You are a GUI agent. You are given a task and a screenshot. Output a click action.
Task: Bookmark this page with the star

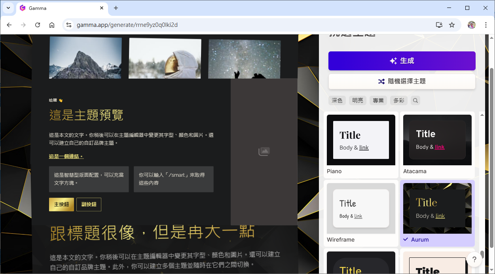pyautogui.click(x=452, y=25)
